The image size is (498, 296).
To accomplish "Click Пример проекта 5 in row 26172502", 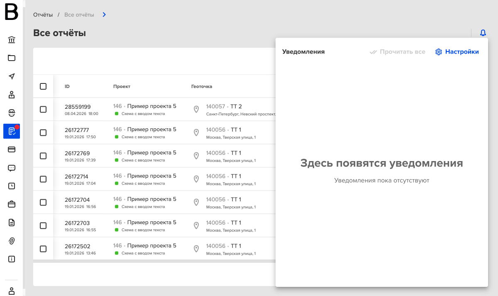I will [x=152, y=246].
